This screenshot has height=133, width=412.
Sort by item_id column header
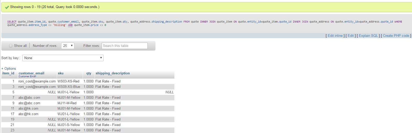[x=8, y=73]
